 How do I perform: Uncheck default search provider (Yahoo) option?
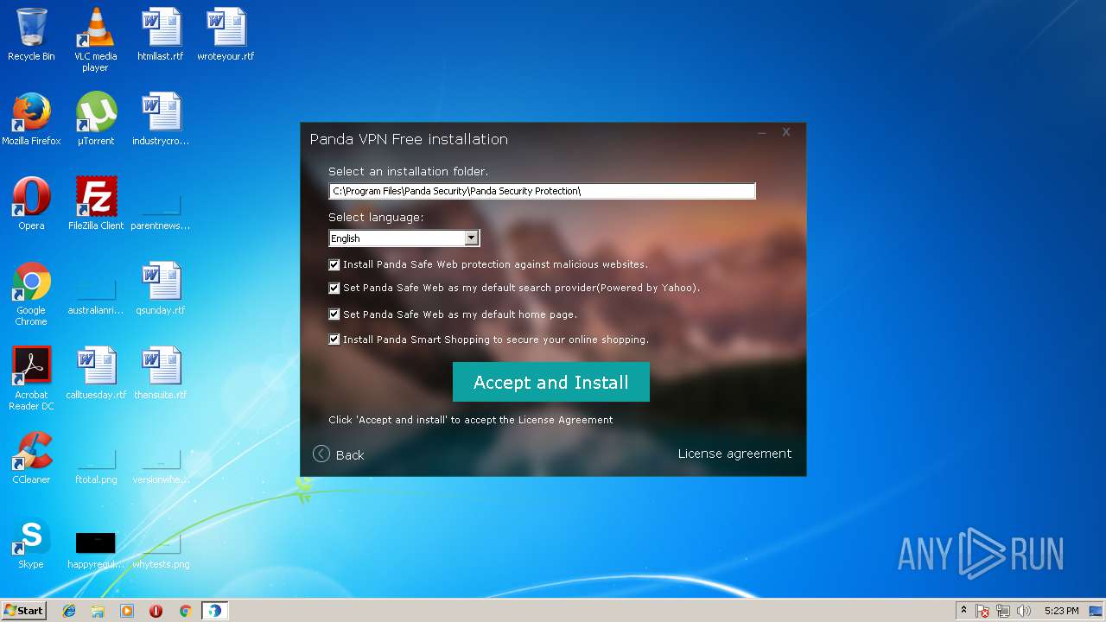334,289
